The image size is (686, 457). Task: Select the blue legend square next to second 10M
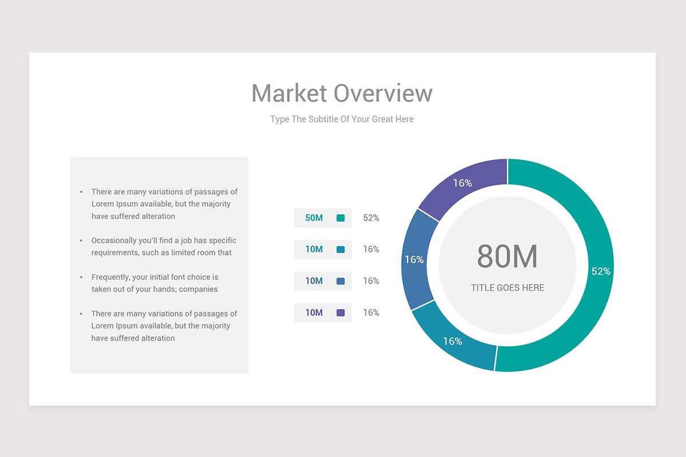tap(340, 280)
